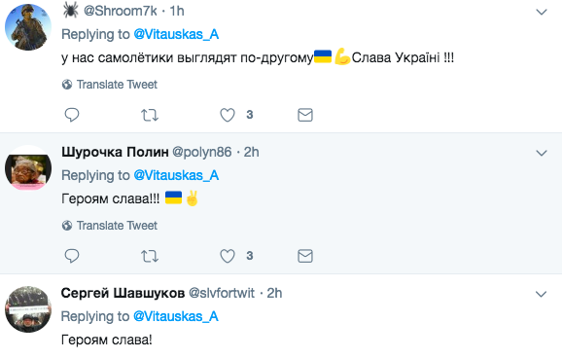
Task: Open @Vitauskas_A link in @polyn86 reply
Action: [x=176, y=175]
